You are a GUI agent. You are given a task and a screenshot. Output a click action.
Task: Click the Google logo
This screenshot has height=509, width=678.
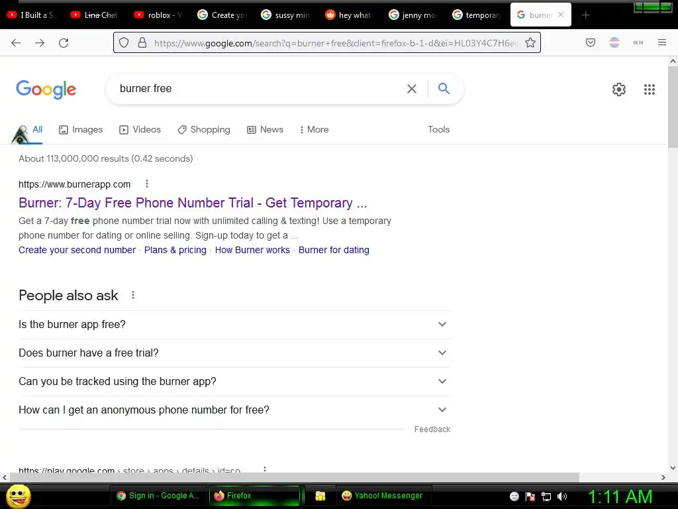46,89
